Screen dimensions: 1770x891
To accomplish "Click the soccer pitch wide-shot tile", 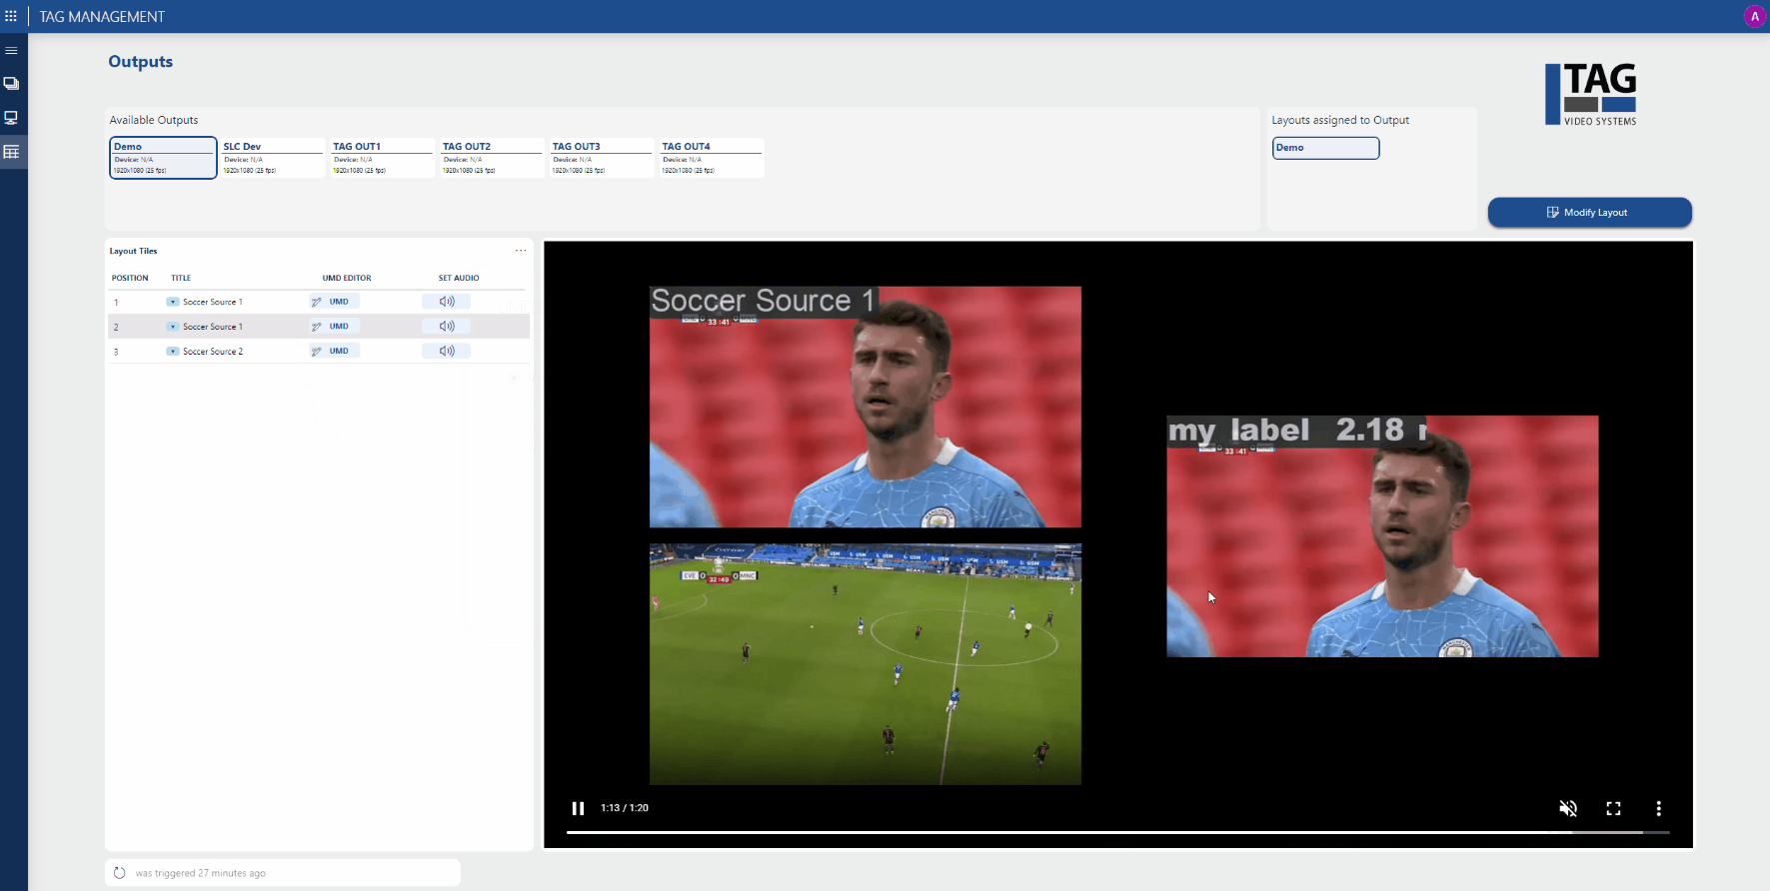I will [866, 664].
